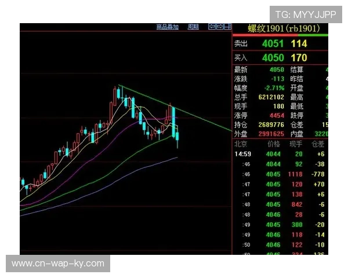Select the tick row with volume 1118
Screen dimensions: 348x278
280,174
